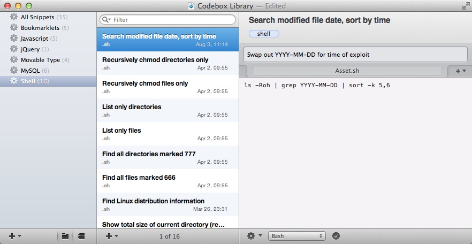Open the Movable Type group
Image resolution: width=472 pixels, height=244 pixels.
tap(48, 60)
